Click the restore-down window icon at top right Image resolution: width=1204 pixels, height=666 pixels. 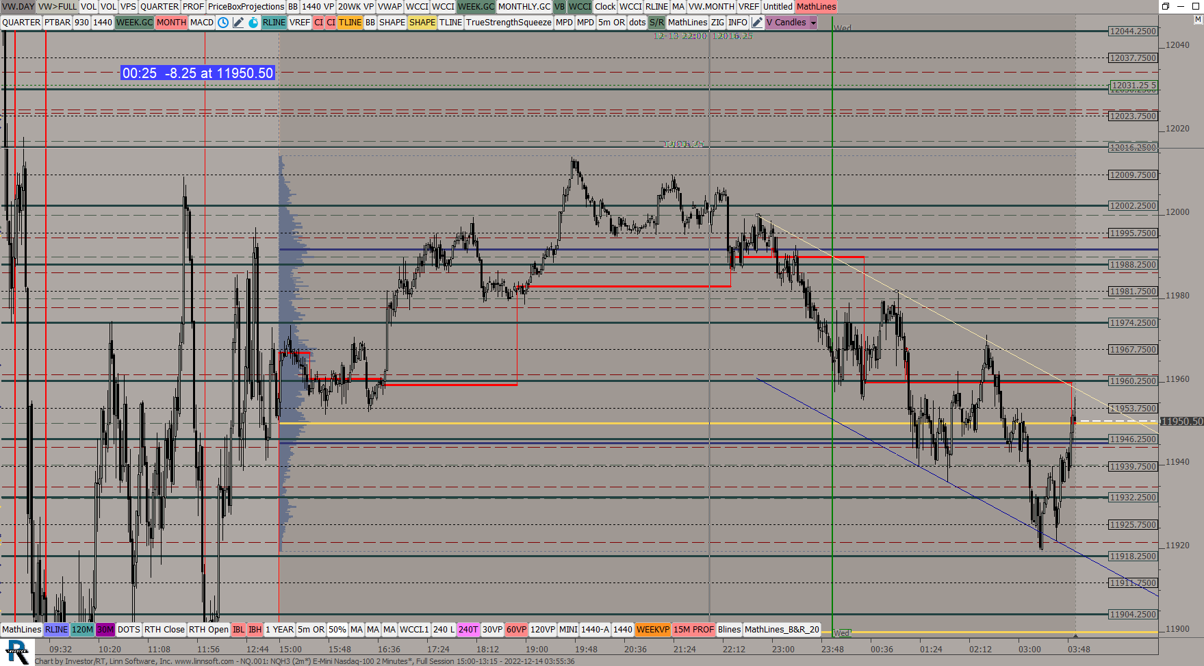click(x=1165, y=6)
